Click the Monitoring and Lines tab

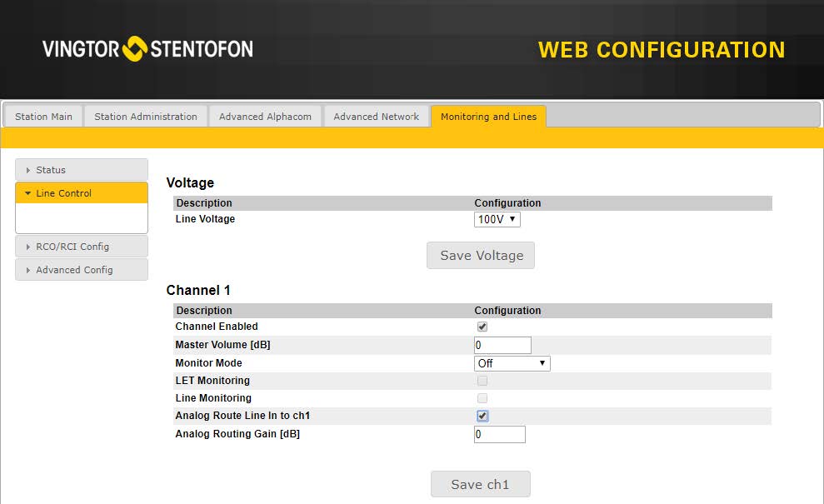click(488, 117)
